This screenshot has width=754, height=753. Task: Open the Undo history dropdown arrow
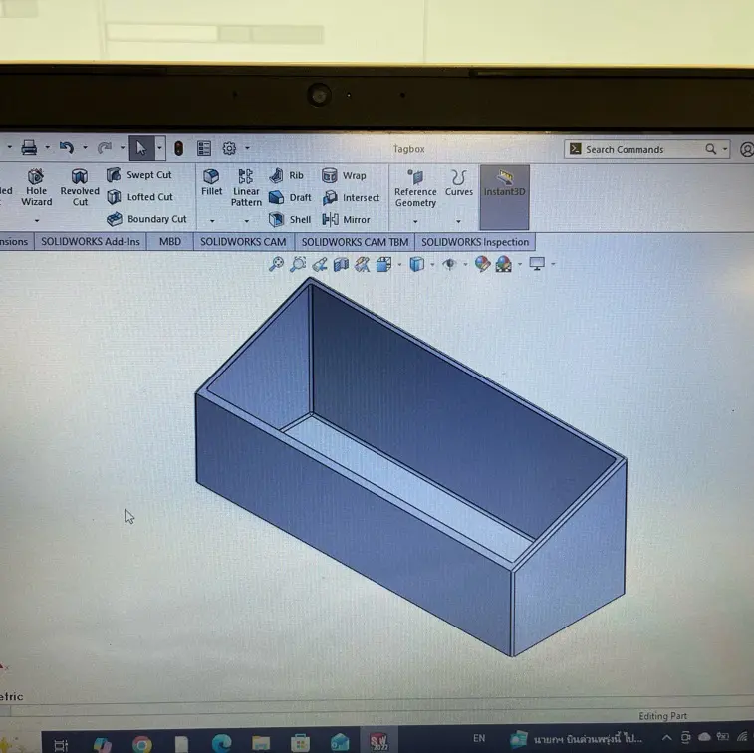point(85,147)
